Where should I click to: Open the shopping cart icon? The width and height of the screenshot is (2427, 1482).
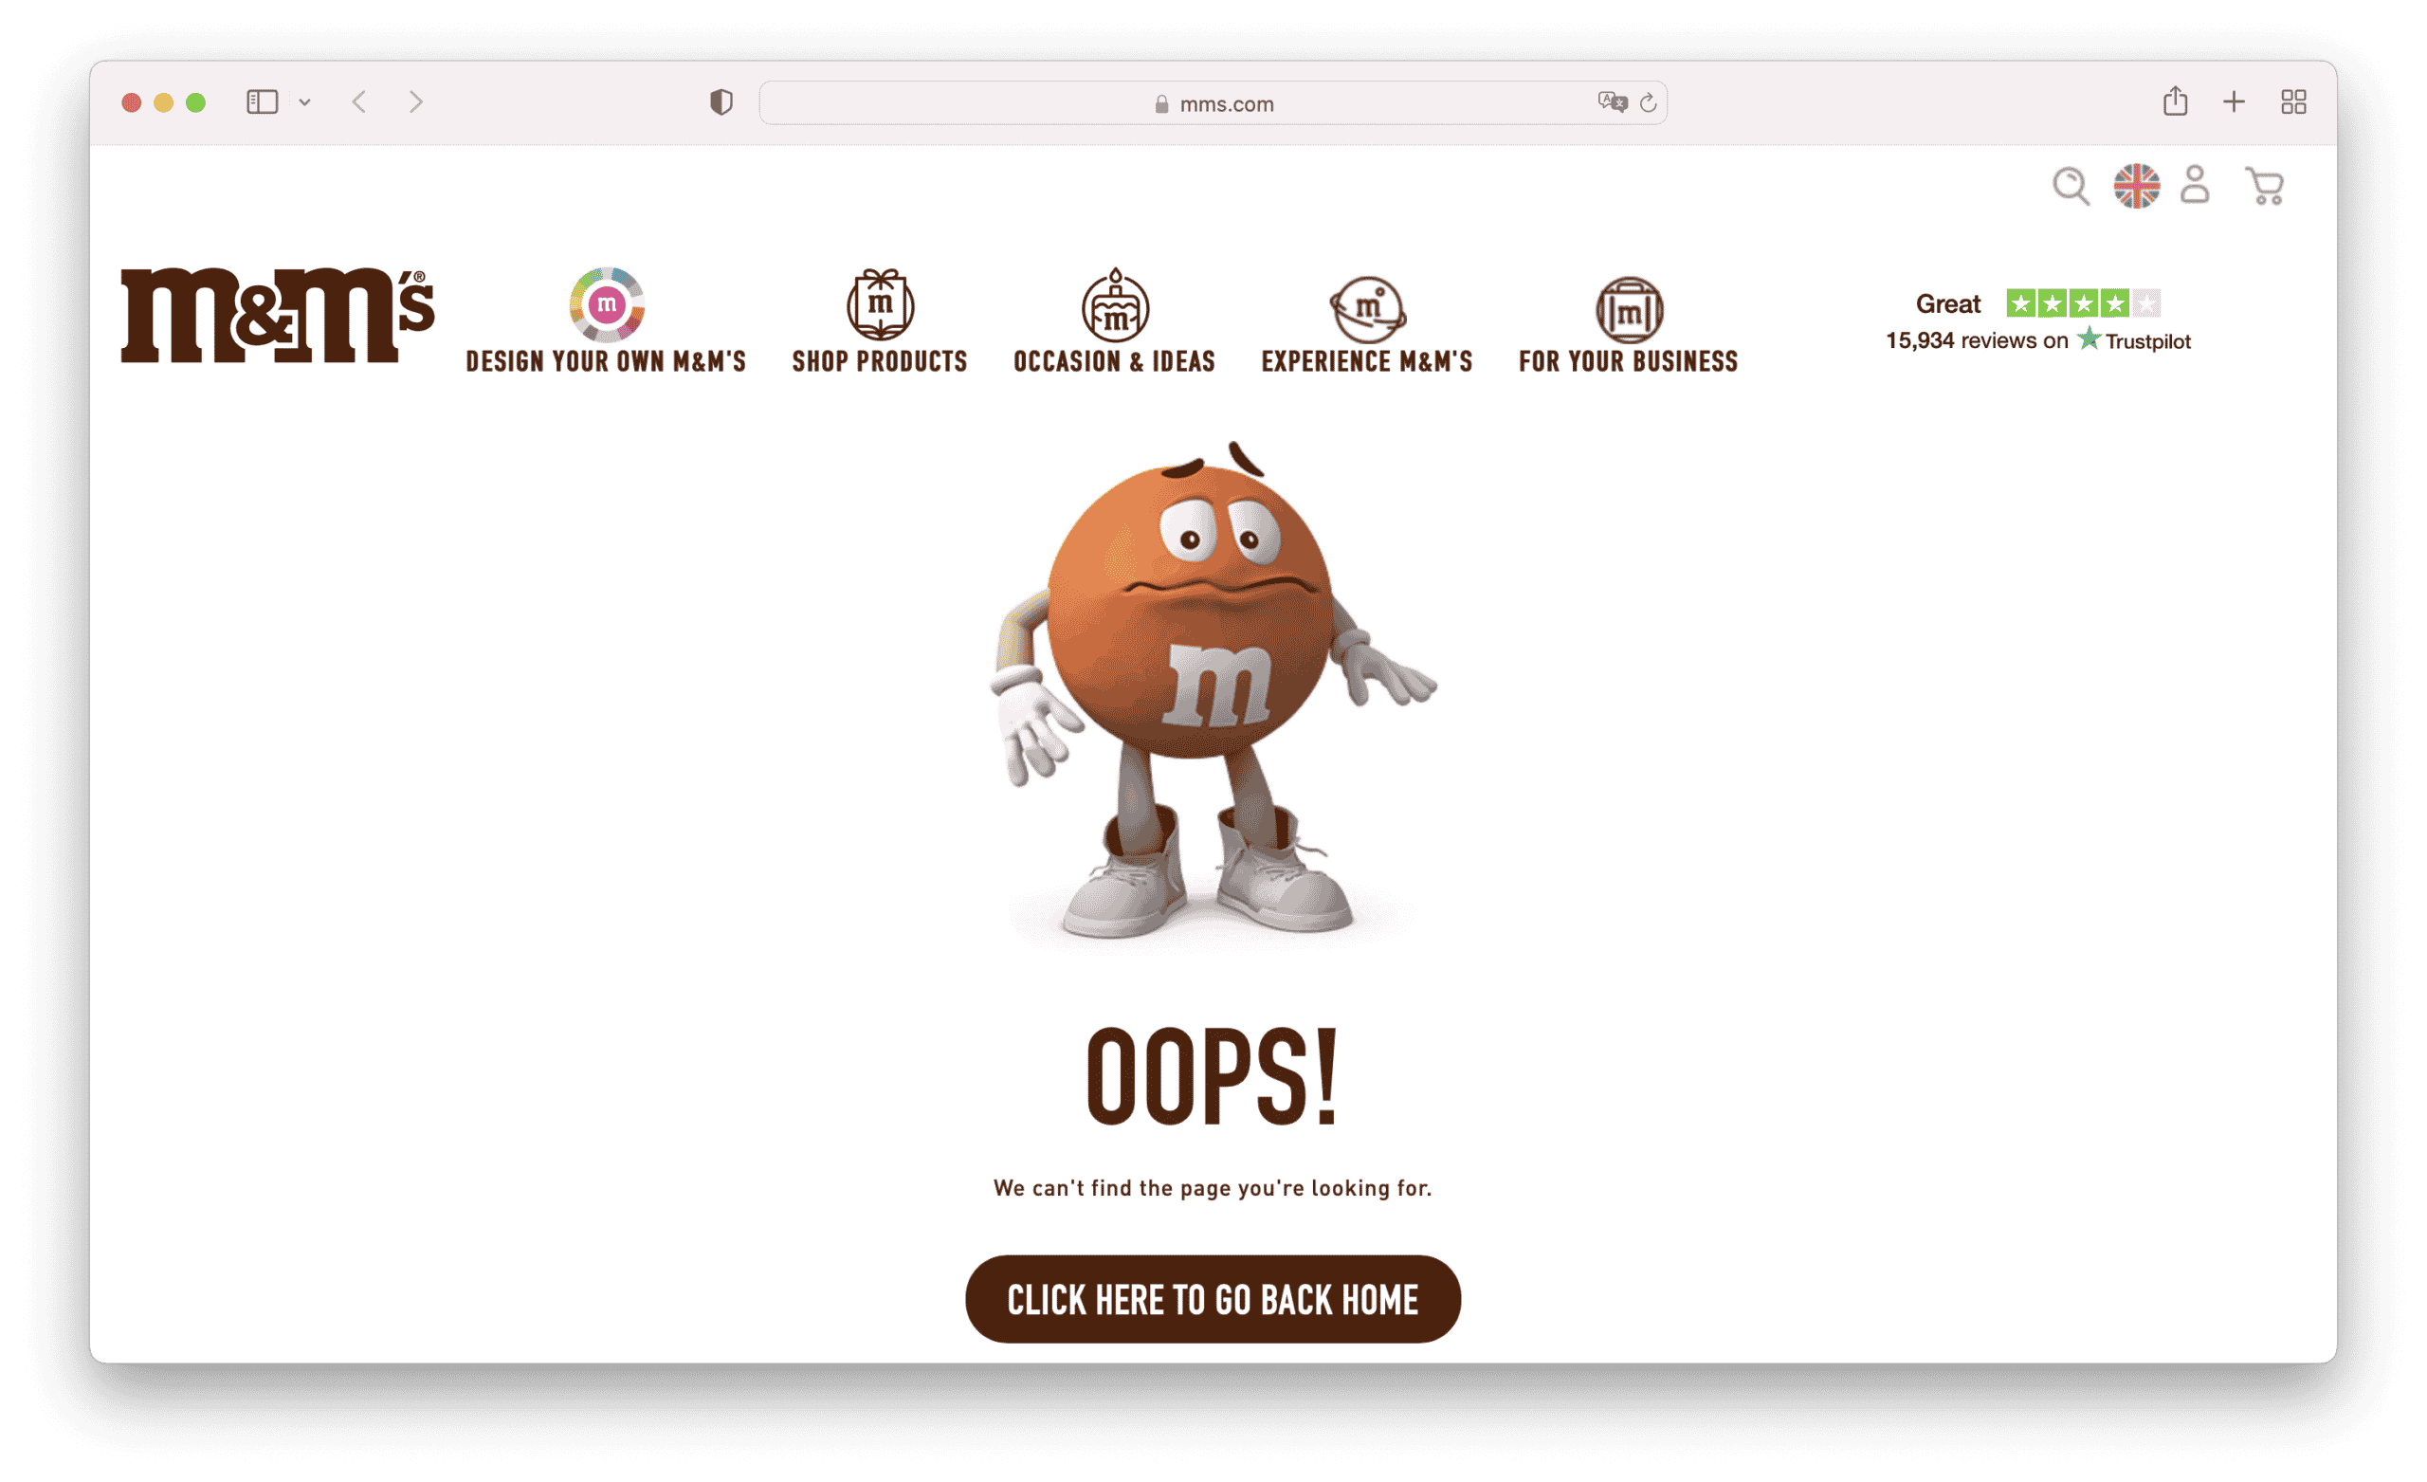click(x=2265, y=185)
